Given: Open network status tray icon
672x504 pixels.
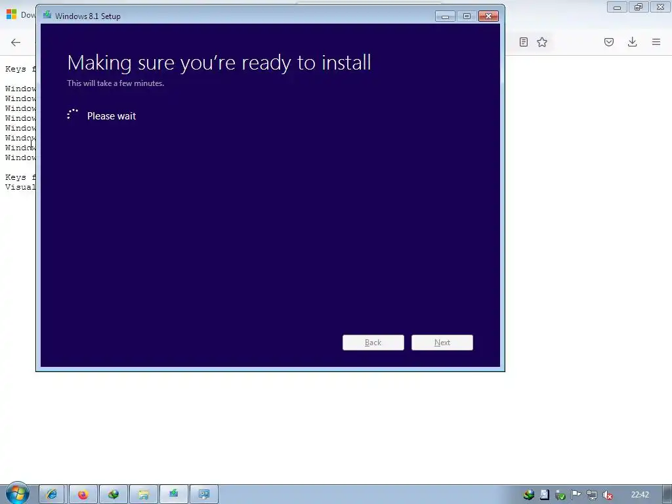Looking at the screenshot, I should 592,495.
